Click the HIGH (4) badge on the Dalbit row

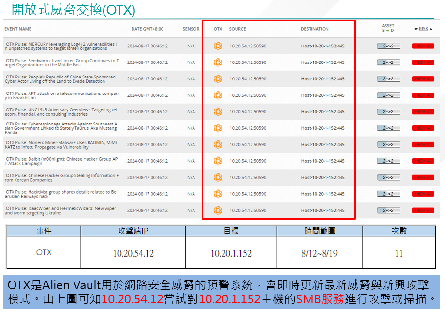coord(423,161)
